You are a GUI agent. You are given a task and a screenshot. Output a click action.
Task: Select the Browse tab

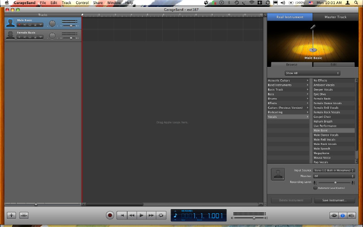pos(291,65)
